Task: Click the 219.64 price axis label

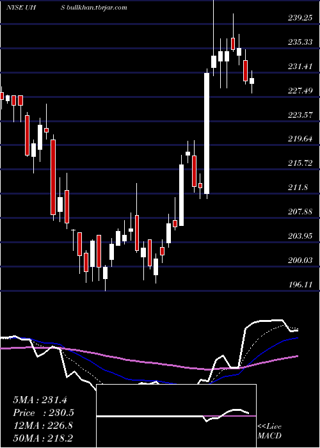Action: pyautogui.click(x=300, y=139)
